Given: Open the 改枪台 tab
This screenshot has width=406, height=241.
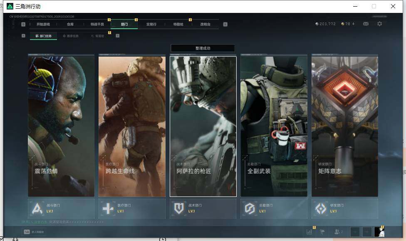Looking at the screenshot, I should pyautogui.click(x=205, y=24).
